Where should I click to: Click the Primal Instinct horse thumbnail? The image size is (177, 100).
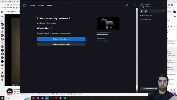[x=108, y=23]
